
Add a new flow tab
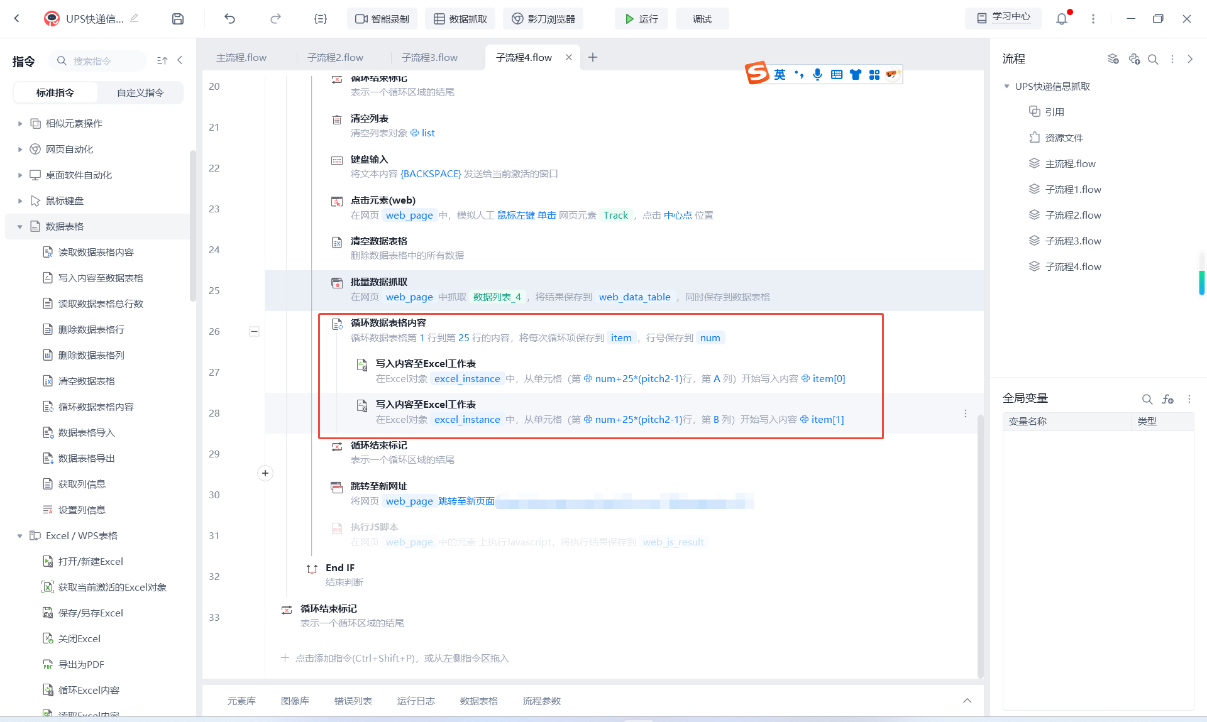point(593,57)
